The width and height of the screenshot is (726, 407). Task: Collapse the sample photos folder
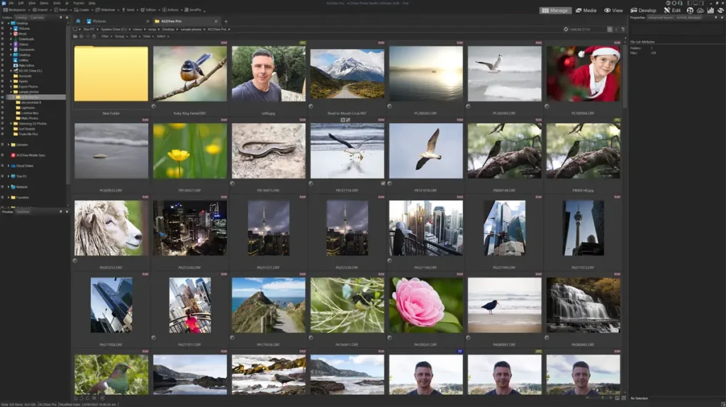click(11, 91)
